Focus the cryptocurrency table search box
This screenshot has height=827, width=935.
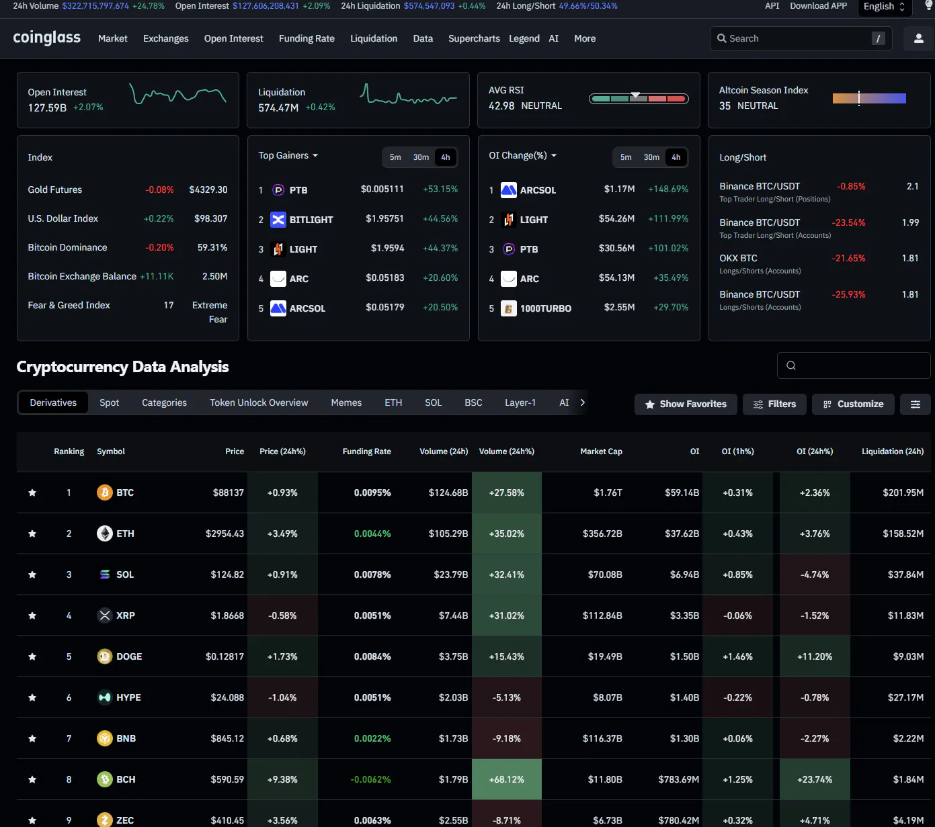(854, 365)
